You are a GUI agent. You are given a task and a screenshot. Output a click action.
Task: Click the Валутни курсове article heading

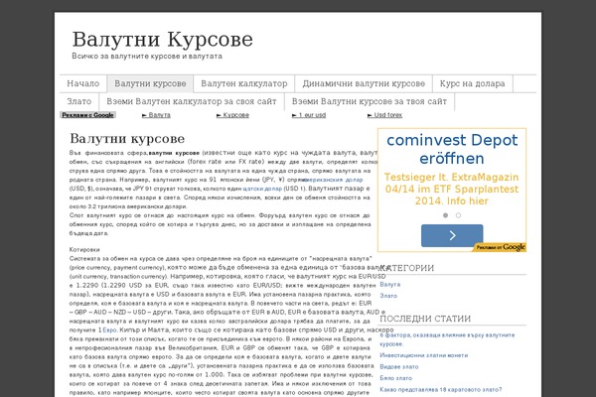127,139
